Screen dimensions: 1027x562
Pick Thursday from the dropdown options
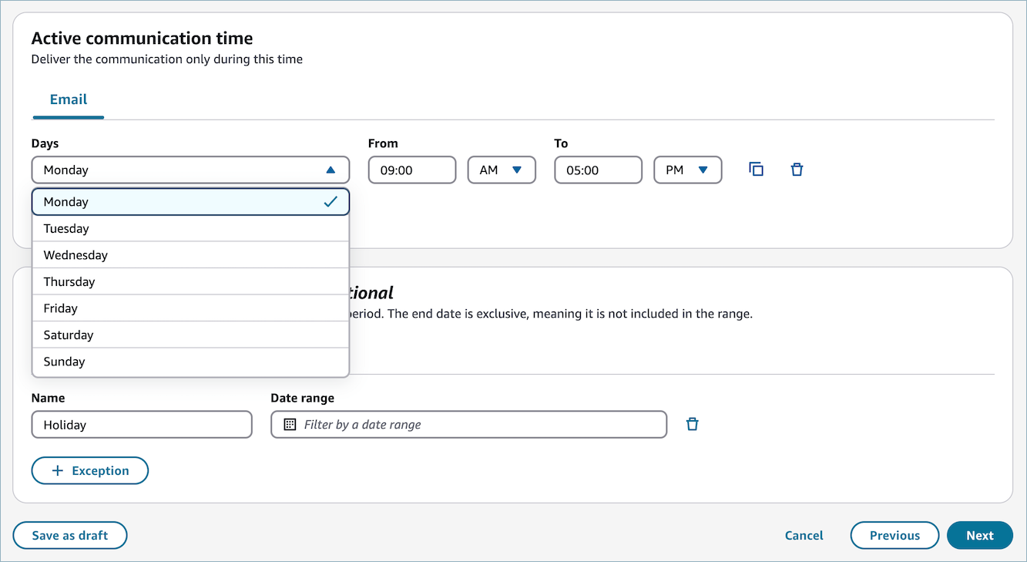[x=190, y=281]
